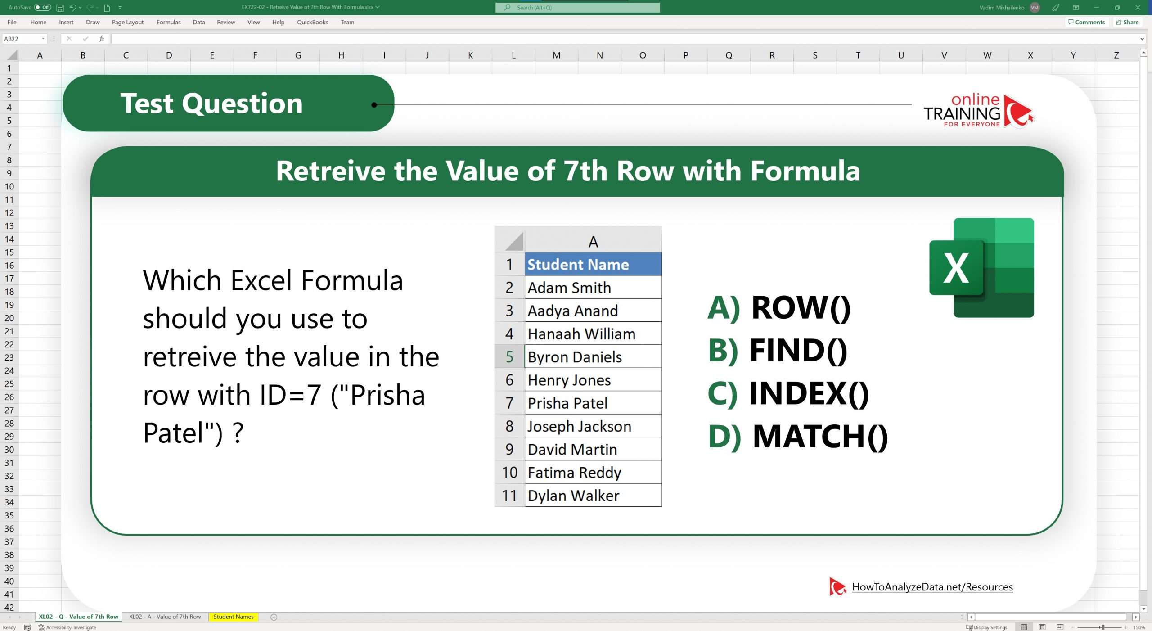Open the HowToAnalyzeData.net/Resources link
This screenshot has height=631, width=1152.
932,586
